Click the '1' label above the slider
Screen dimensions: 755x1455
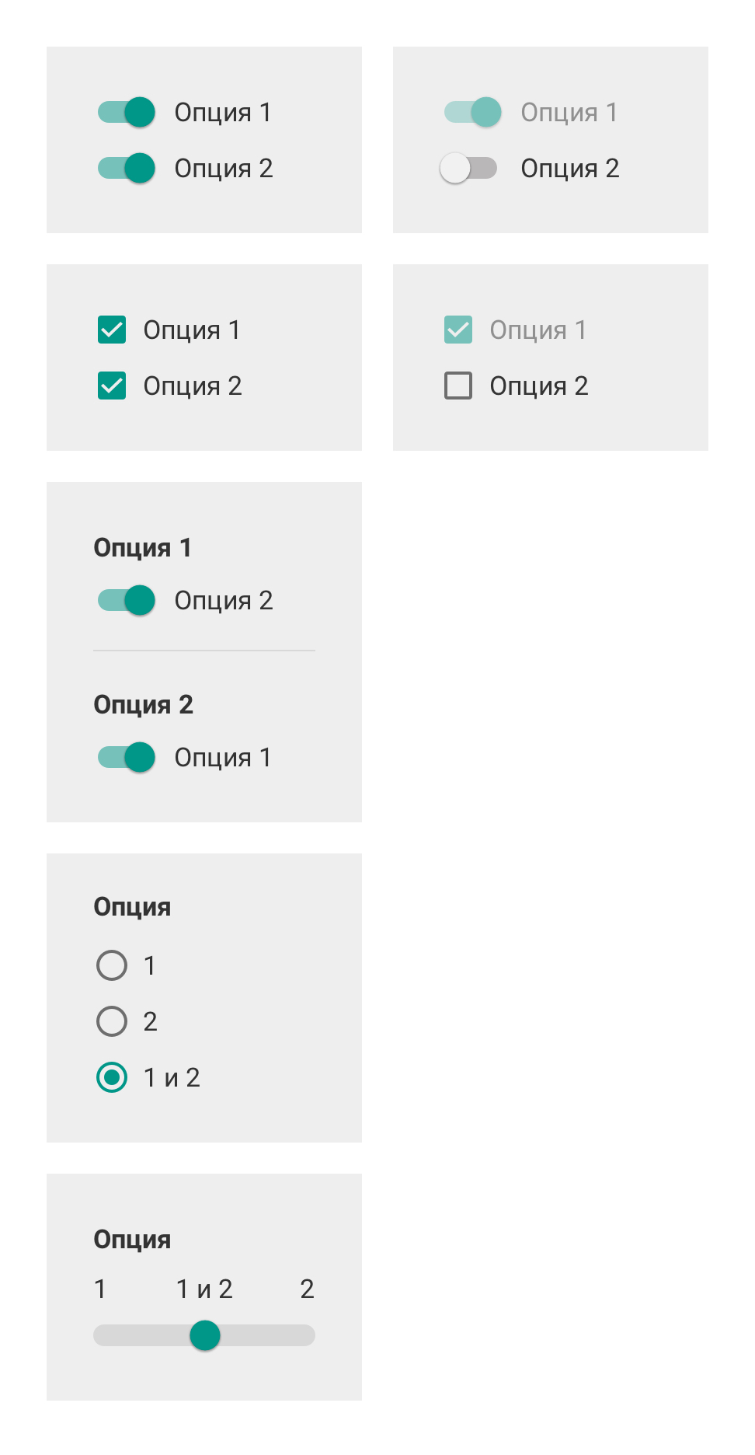100,1289
